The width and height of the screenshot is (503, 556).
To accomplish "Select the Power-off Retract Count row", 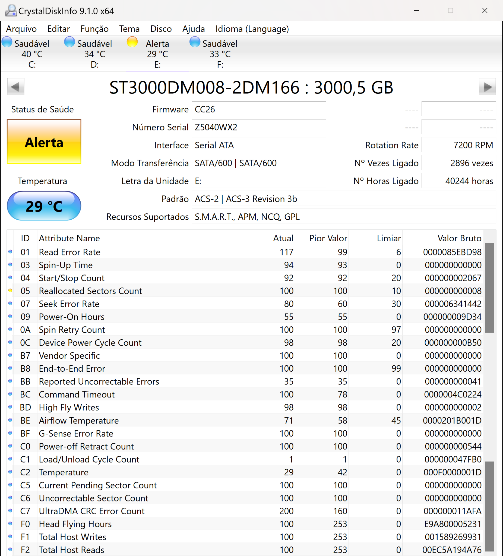I will click(x=245, y=446).
